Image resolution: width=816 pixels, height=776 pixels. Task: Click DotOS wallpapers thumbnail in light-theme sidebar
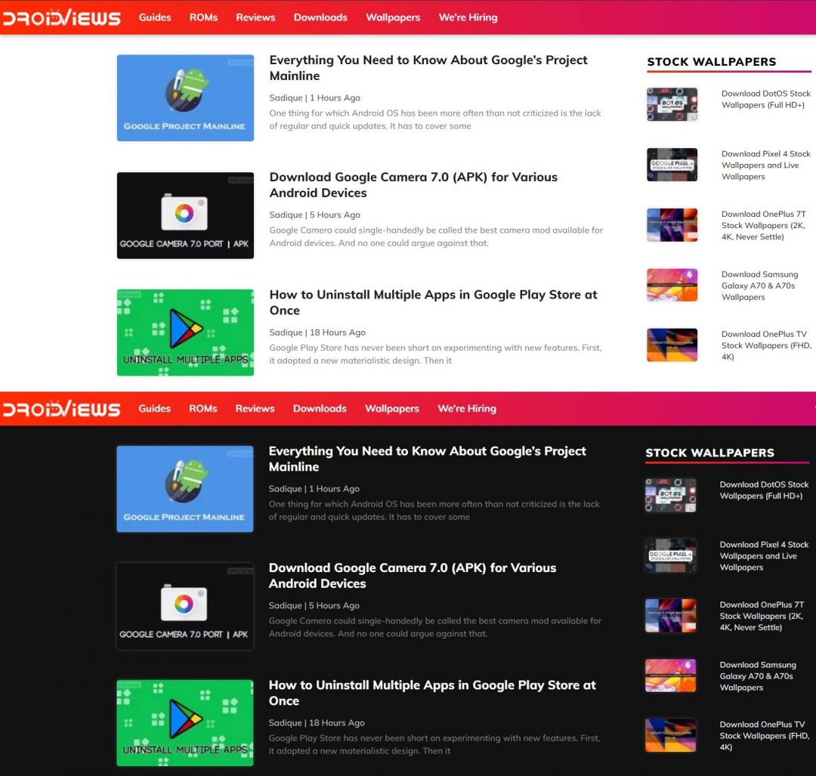(x=672, y=104)
